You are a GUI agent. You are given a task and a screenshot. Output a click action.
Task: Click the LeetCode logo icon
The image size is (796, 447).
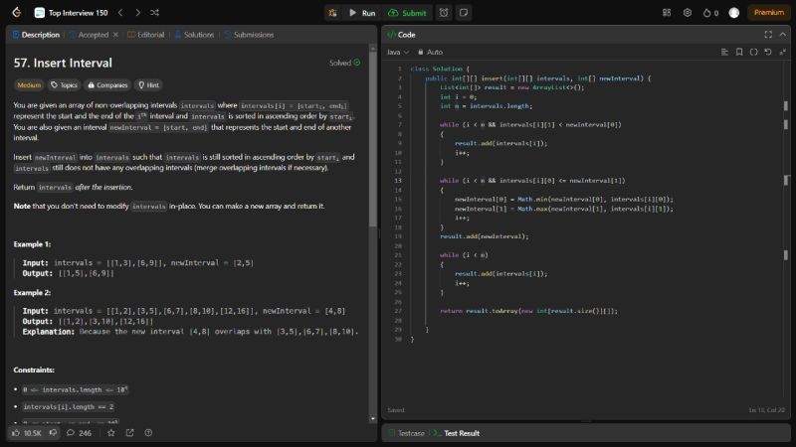click(x=17, y=13)
